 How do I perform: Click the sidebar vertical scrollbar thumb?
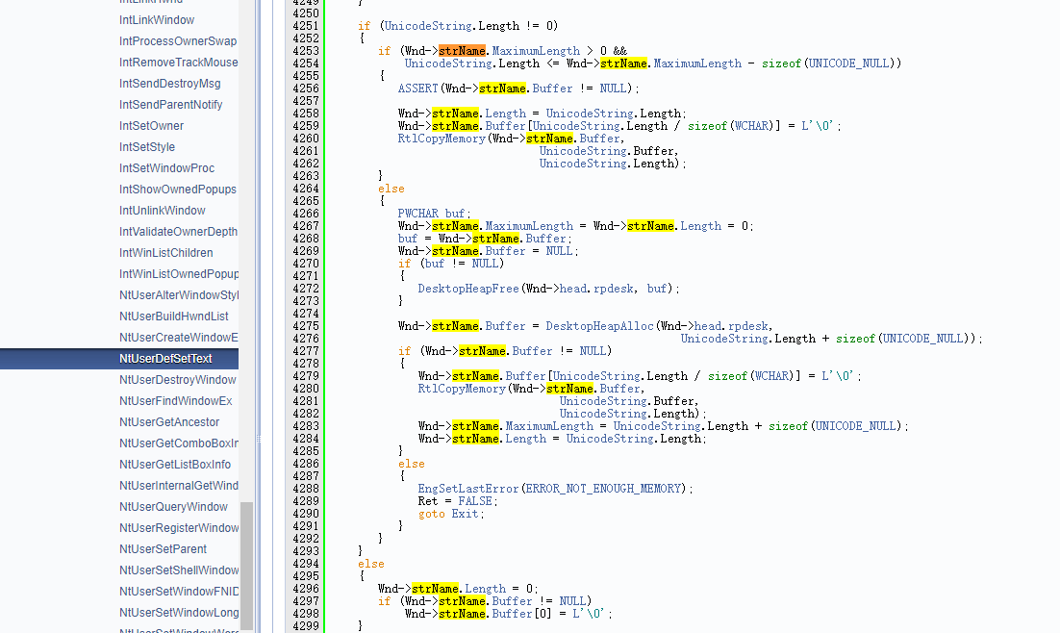[247, 566]
